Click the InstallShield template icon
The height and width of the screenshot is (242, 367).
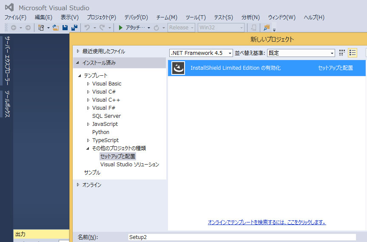178,68
